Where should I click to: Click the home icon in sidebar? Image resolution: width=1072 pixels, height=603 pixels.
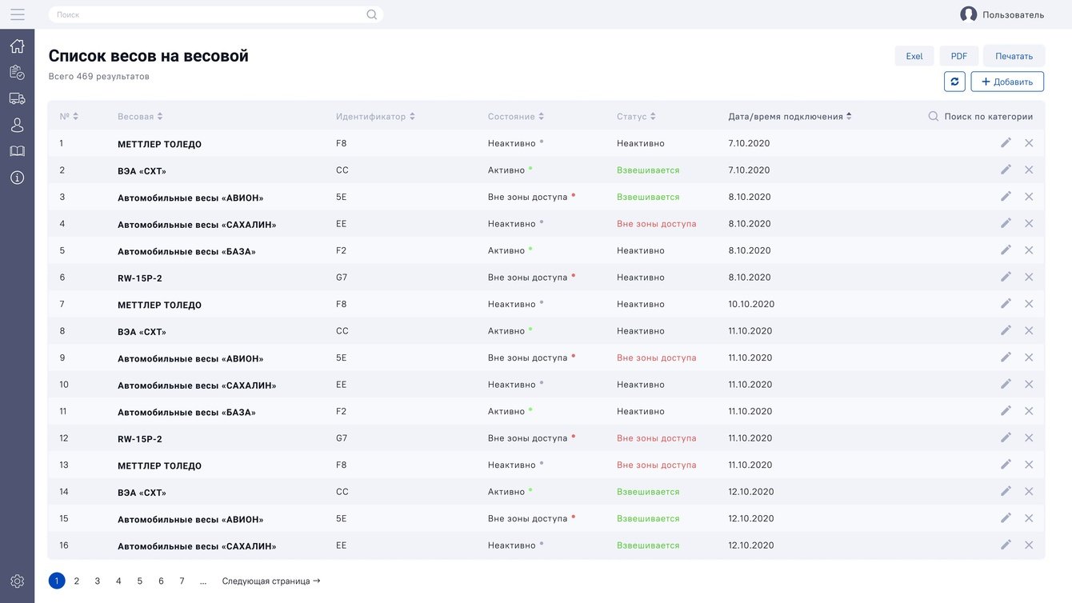(x=17, y=46)
